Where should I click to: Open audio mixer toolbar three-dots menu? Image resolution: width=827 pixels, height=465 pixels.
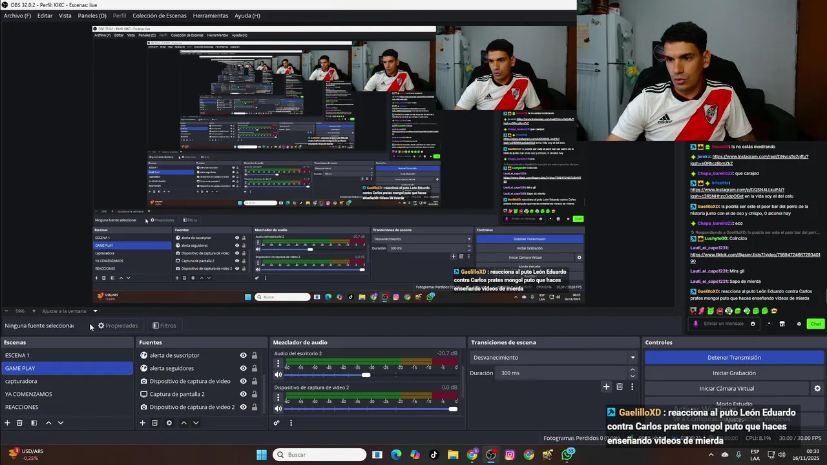tap(291, 423)
